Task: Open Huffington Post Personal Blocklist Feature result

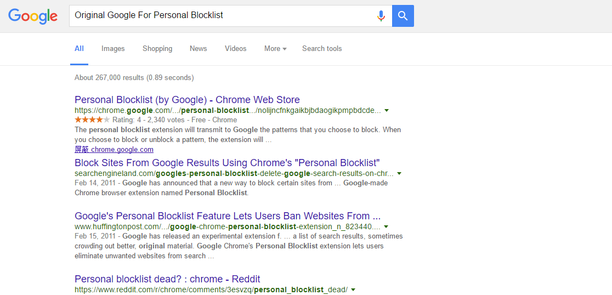Action: click(x=228, y=216)
